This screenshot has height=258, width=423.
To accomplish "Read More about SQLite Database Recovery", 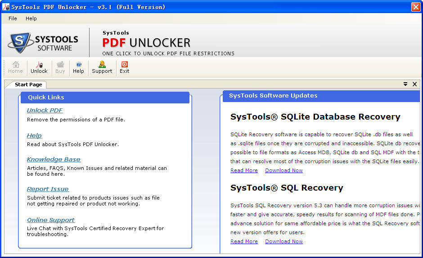I will [244, 170].
